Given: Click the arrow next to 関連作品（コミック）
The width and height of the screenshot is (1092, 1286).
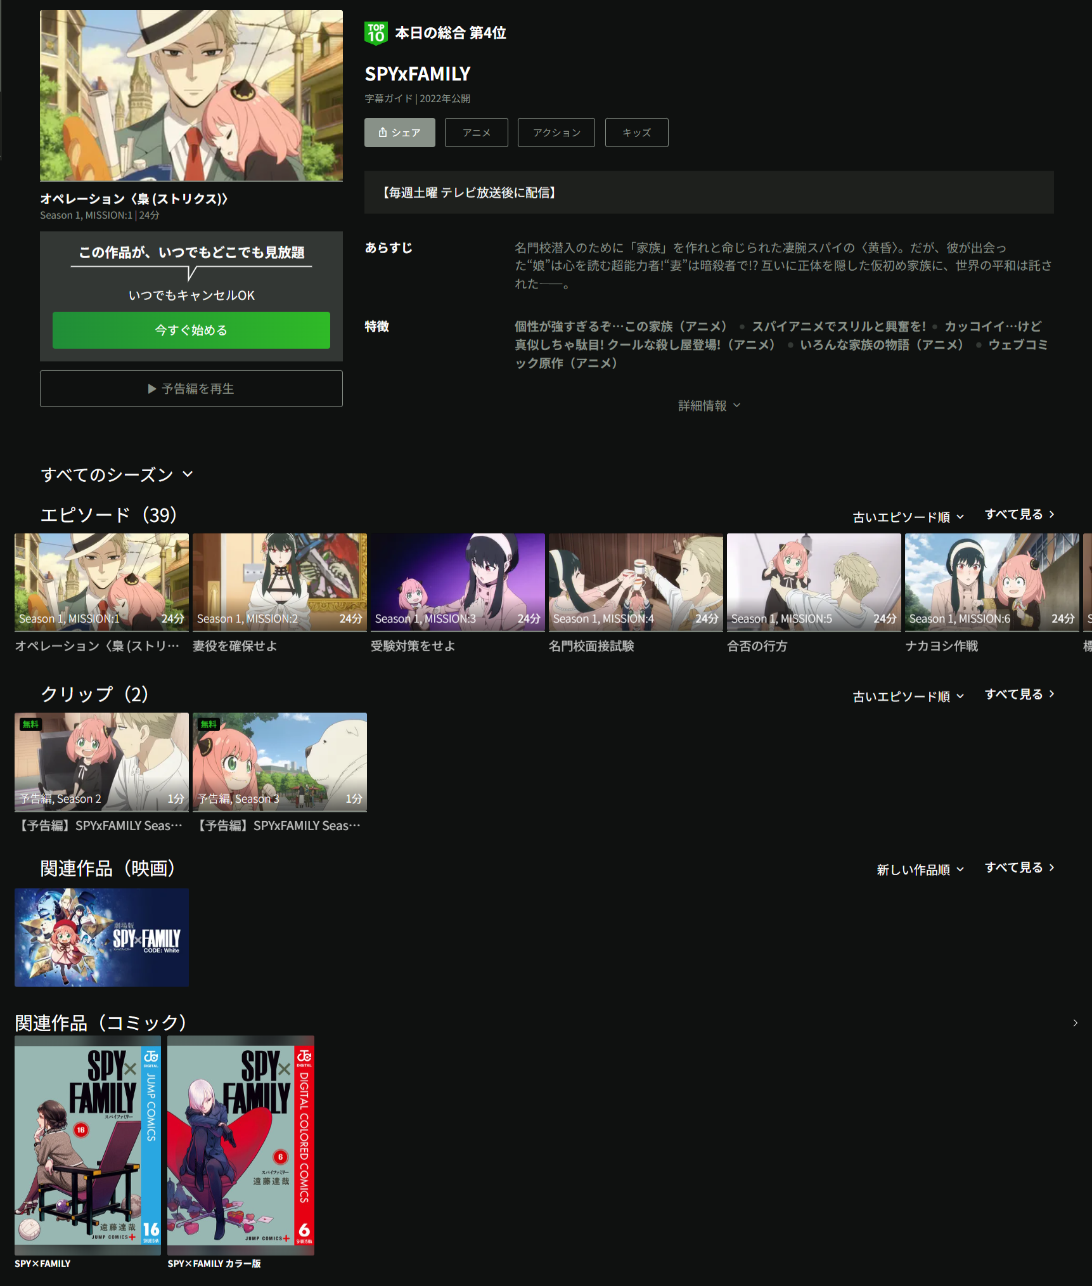Looking at the screenshot, I should [1075, 1023].
